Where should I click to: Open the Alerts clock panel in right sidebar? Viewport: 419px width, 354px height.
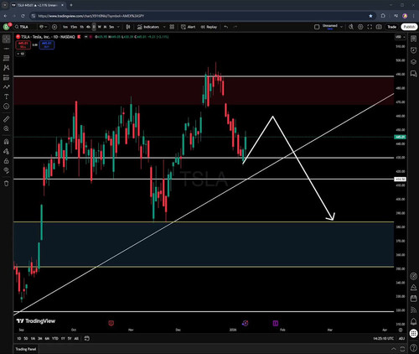pyautogui.click(x=413, y=50)
